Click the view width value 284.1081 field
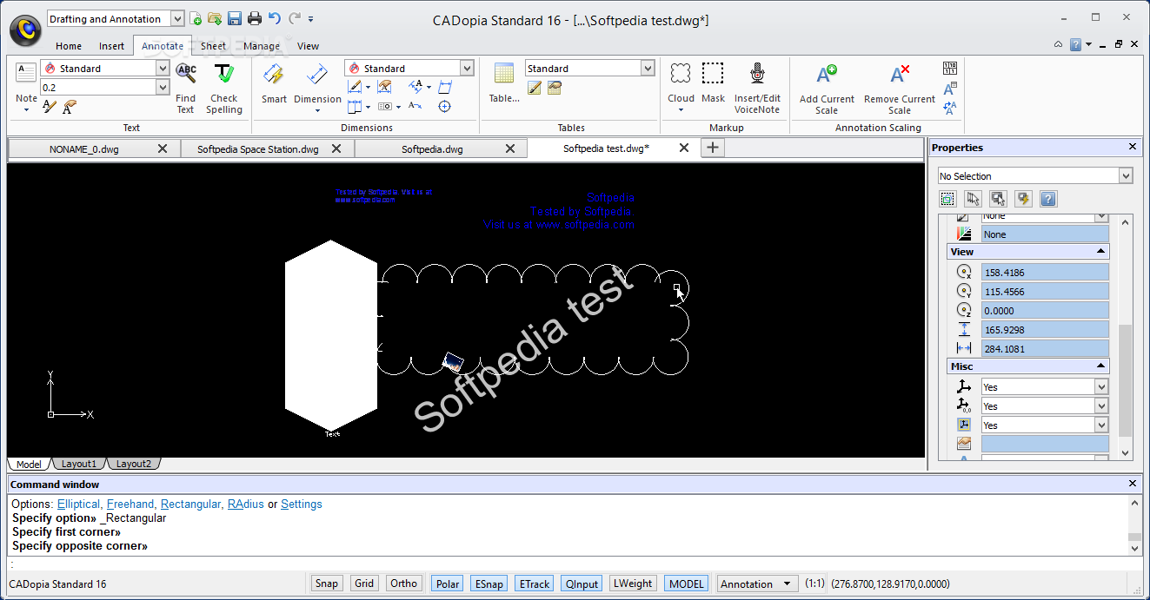This screenshot has width=1150, height=600. coord(1045,349)
